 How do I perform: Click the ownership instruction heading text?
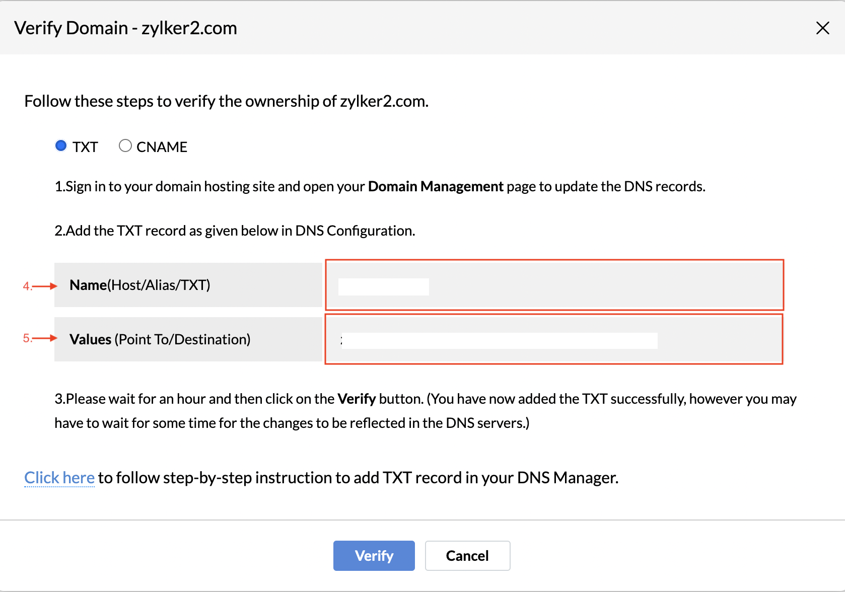pyautogui.click(x=227, y=101)
